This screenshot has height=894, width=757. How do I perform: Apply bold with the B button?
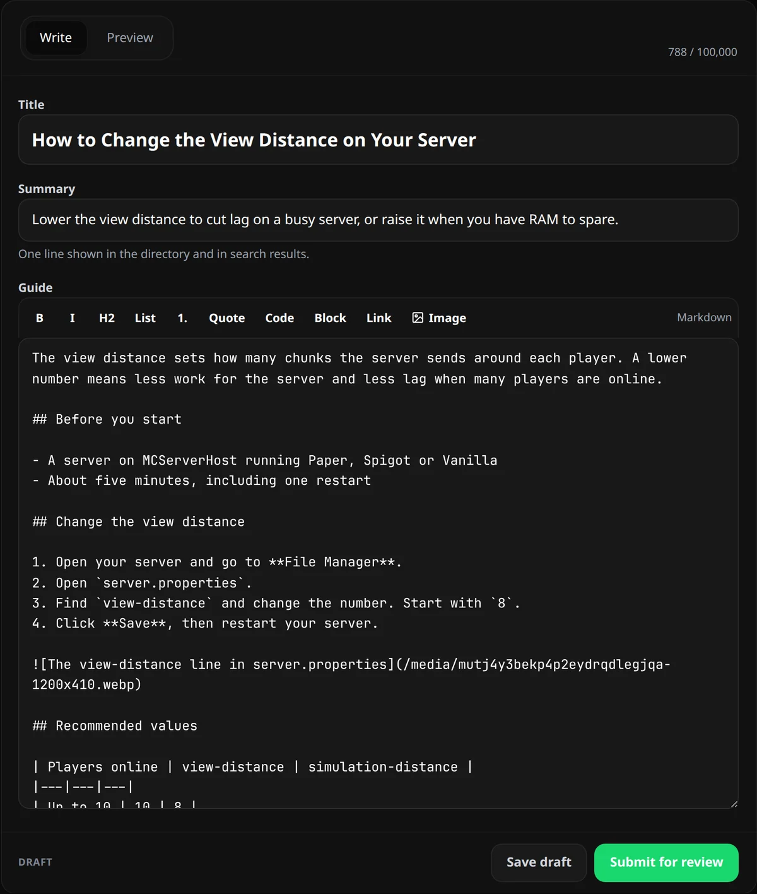pos(40,318)
